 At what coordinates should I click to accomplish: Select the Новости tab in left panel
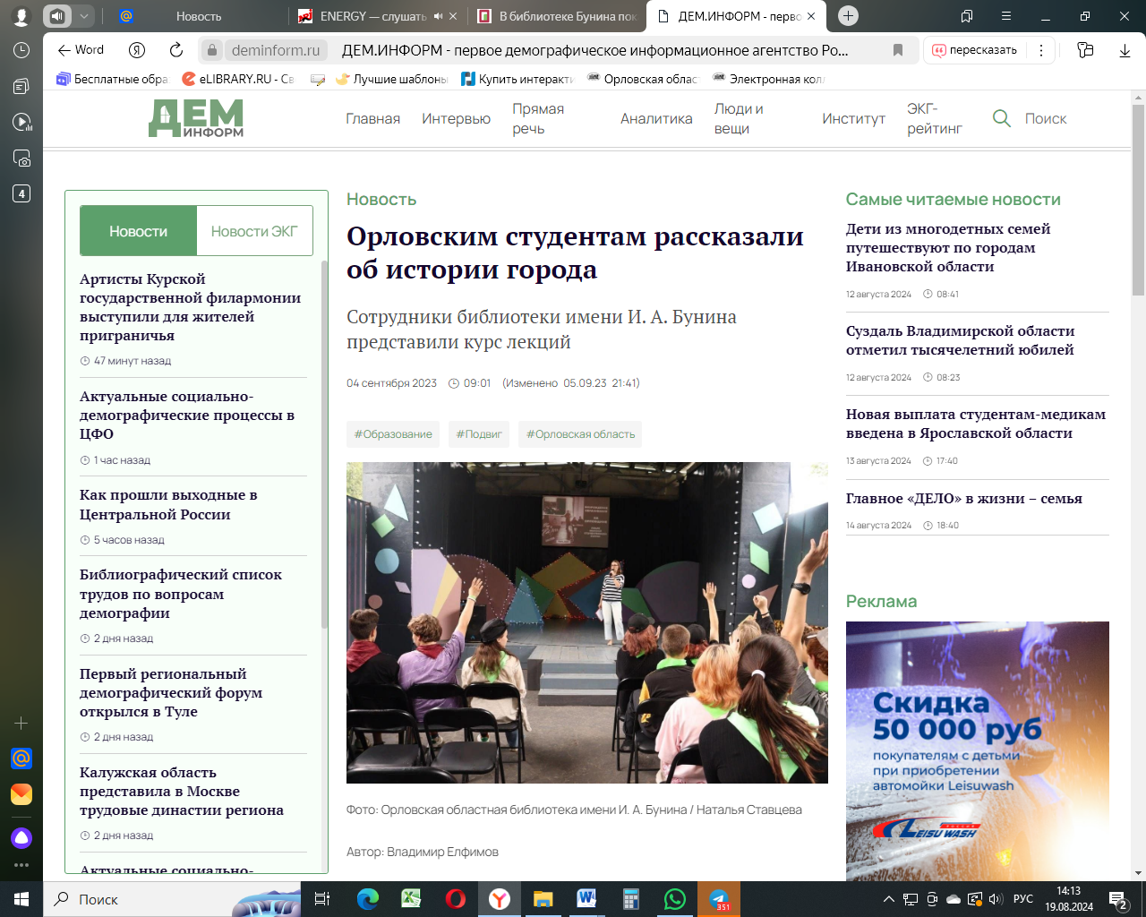[x=138, y=231]
